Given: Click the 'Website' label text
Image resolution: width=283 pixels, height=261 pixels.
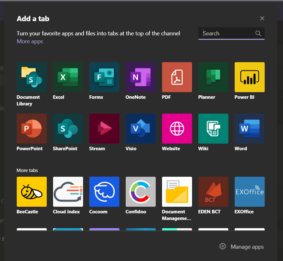Looking at the screenshot, I should coord(171,149).
